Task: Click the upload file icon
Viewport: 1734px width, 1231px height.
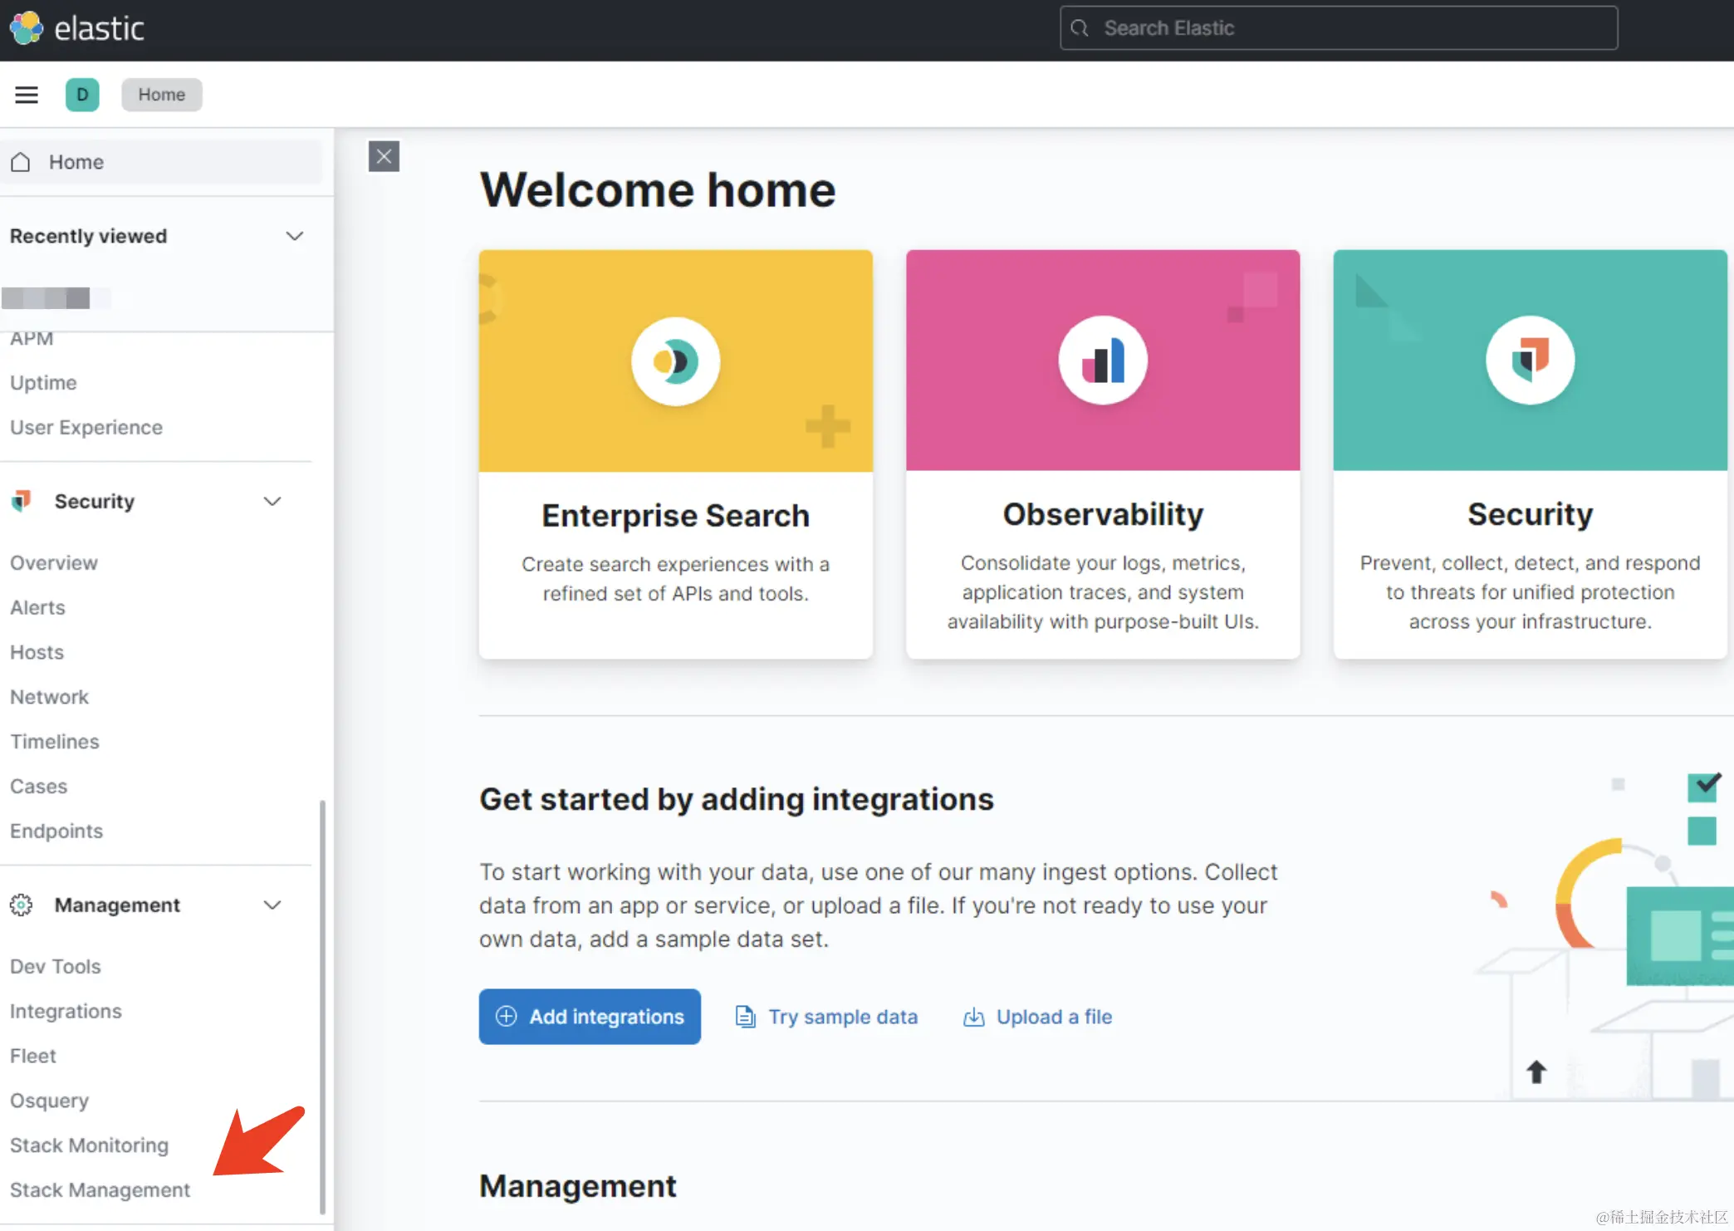Action: pos(973,1017)
